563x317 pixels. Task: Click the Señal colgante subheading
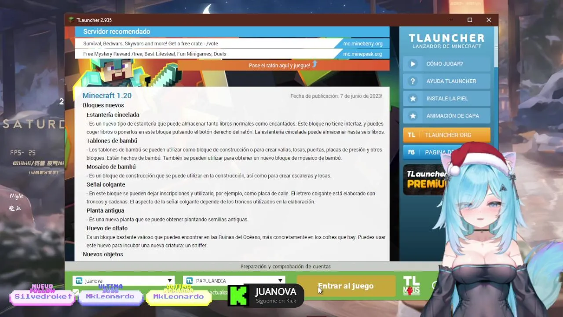point(106,184)
